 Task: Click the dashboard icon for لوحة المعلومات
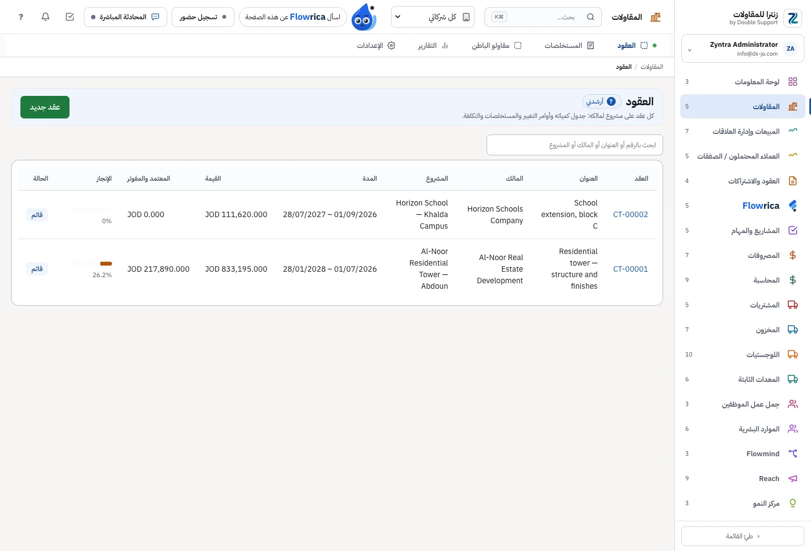click(x=793, y=82)
